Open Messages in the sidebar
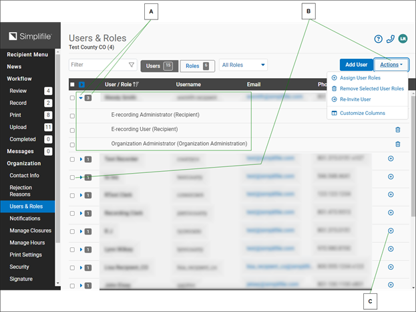 tap(21, 152)
